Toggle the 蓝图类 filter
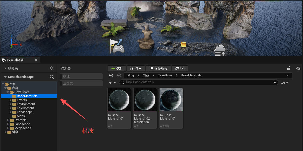 pyautogui.click(x=81, y=83)
